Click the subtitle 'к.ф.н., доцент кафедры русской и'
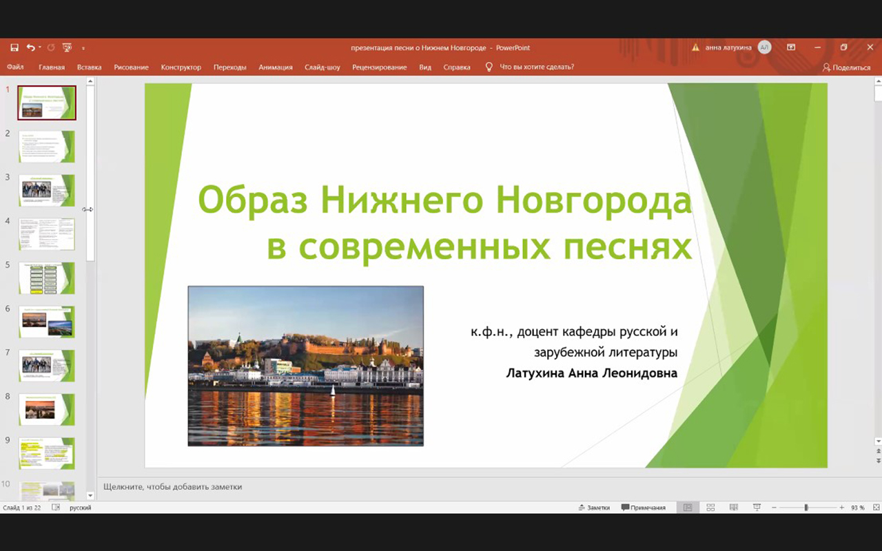Screen dimensions: 882x551 coord(575,332)
